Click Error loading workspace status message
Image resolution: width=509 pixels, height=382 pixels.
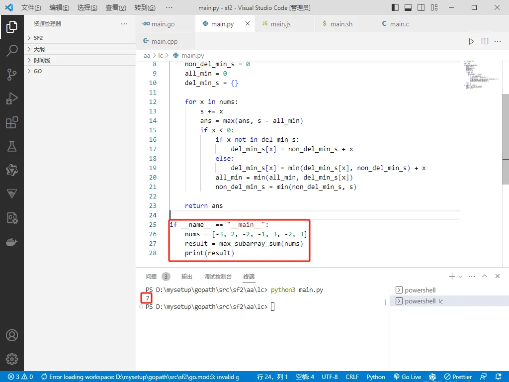tap(140, 377)
